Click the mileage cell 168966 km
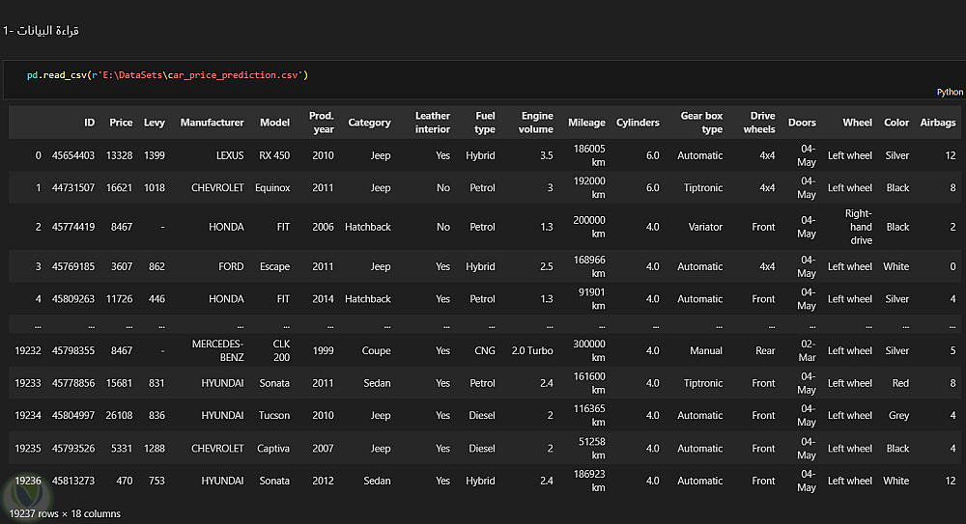The width and height of the screenshot is (966, 524). 589,266
